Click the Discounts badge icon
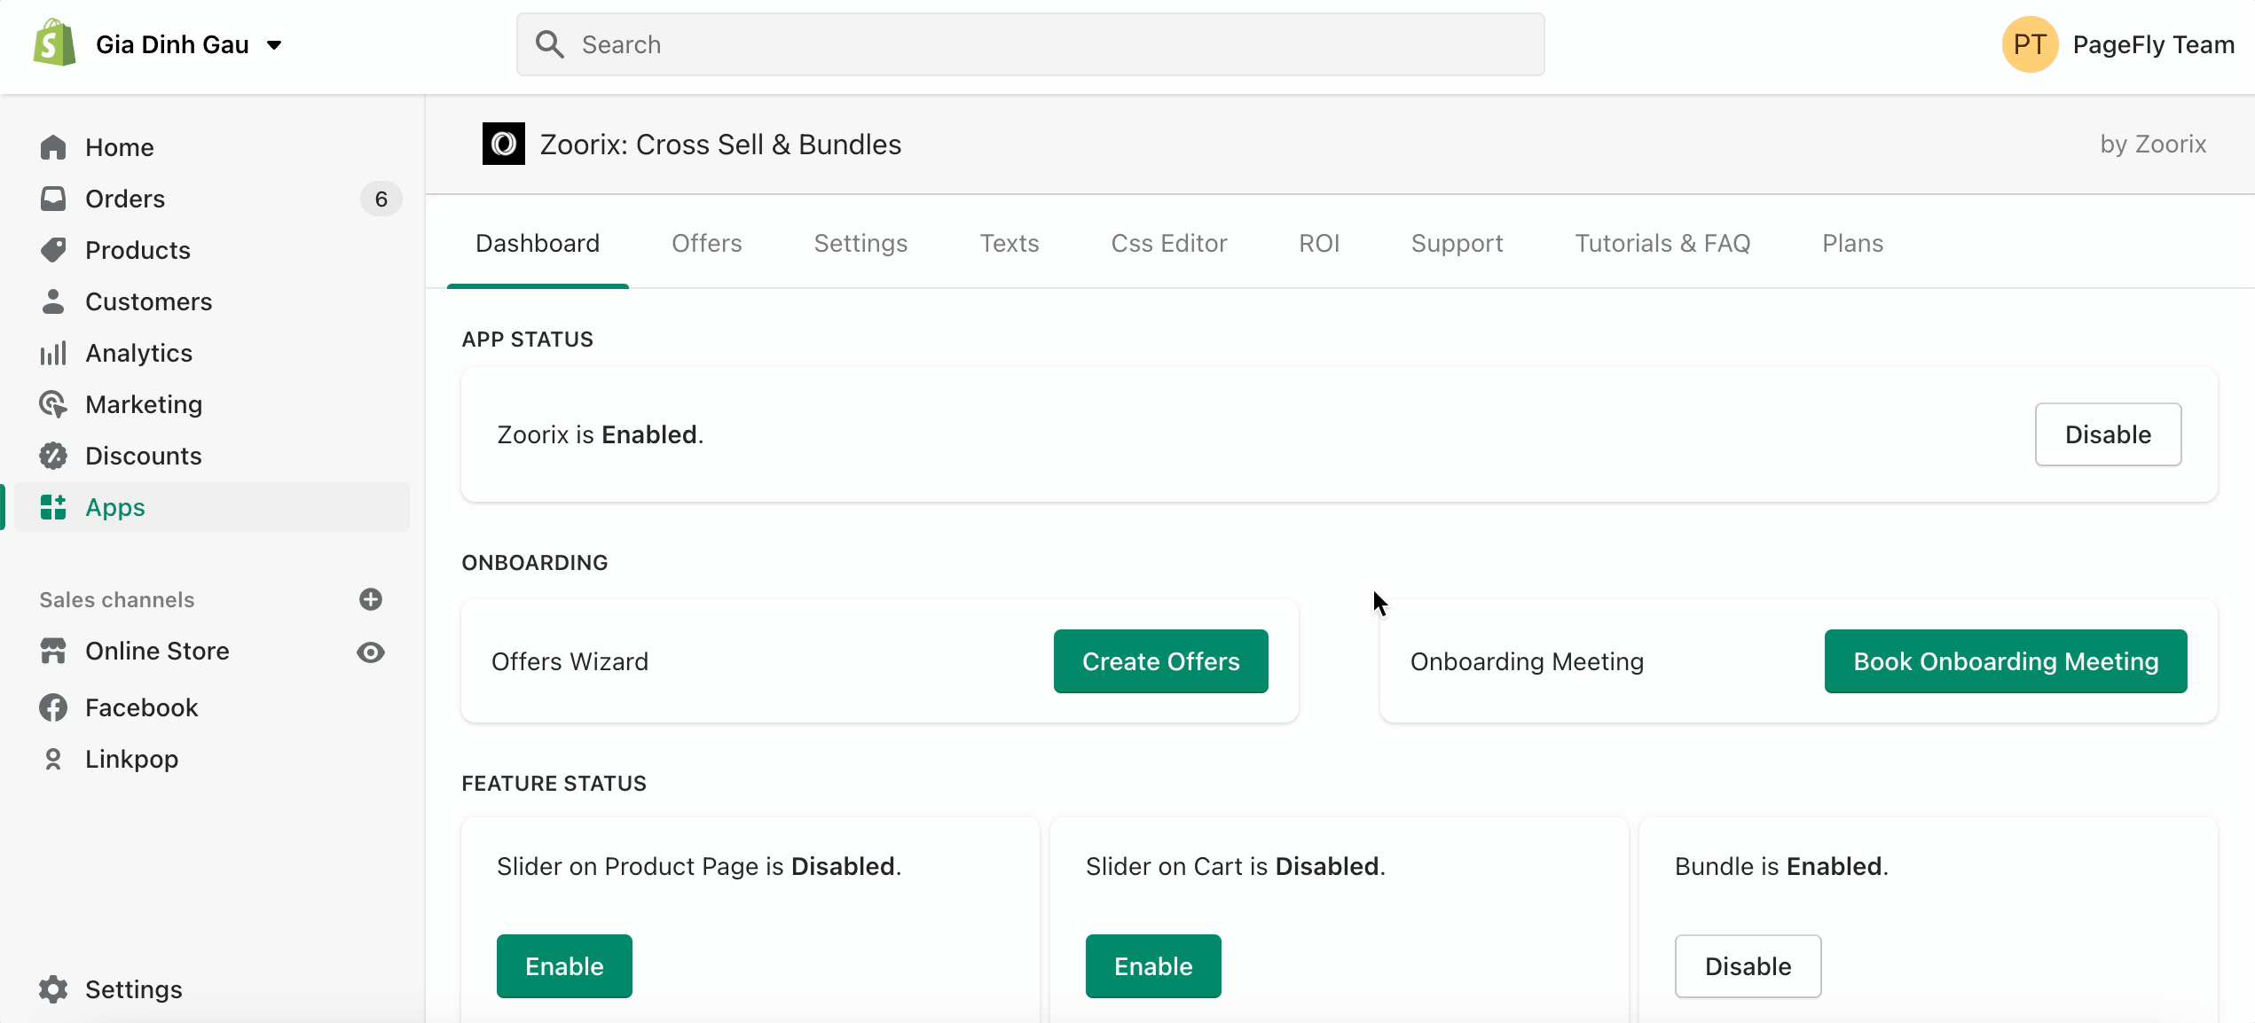The image size is (2255, 1023). (53, 456)
